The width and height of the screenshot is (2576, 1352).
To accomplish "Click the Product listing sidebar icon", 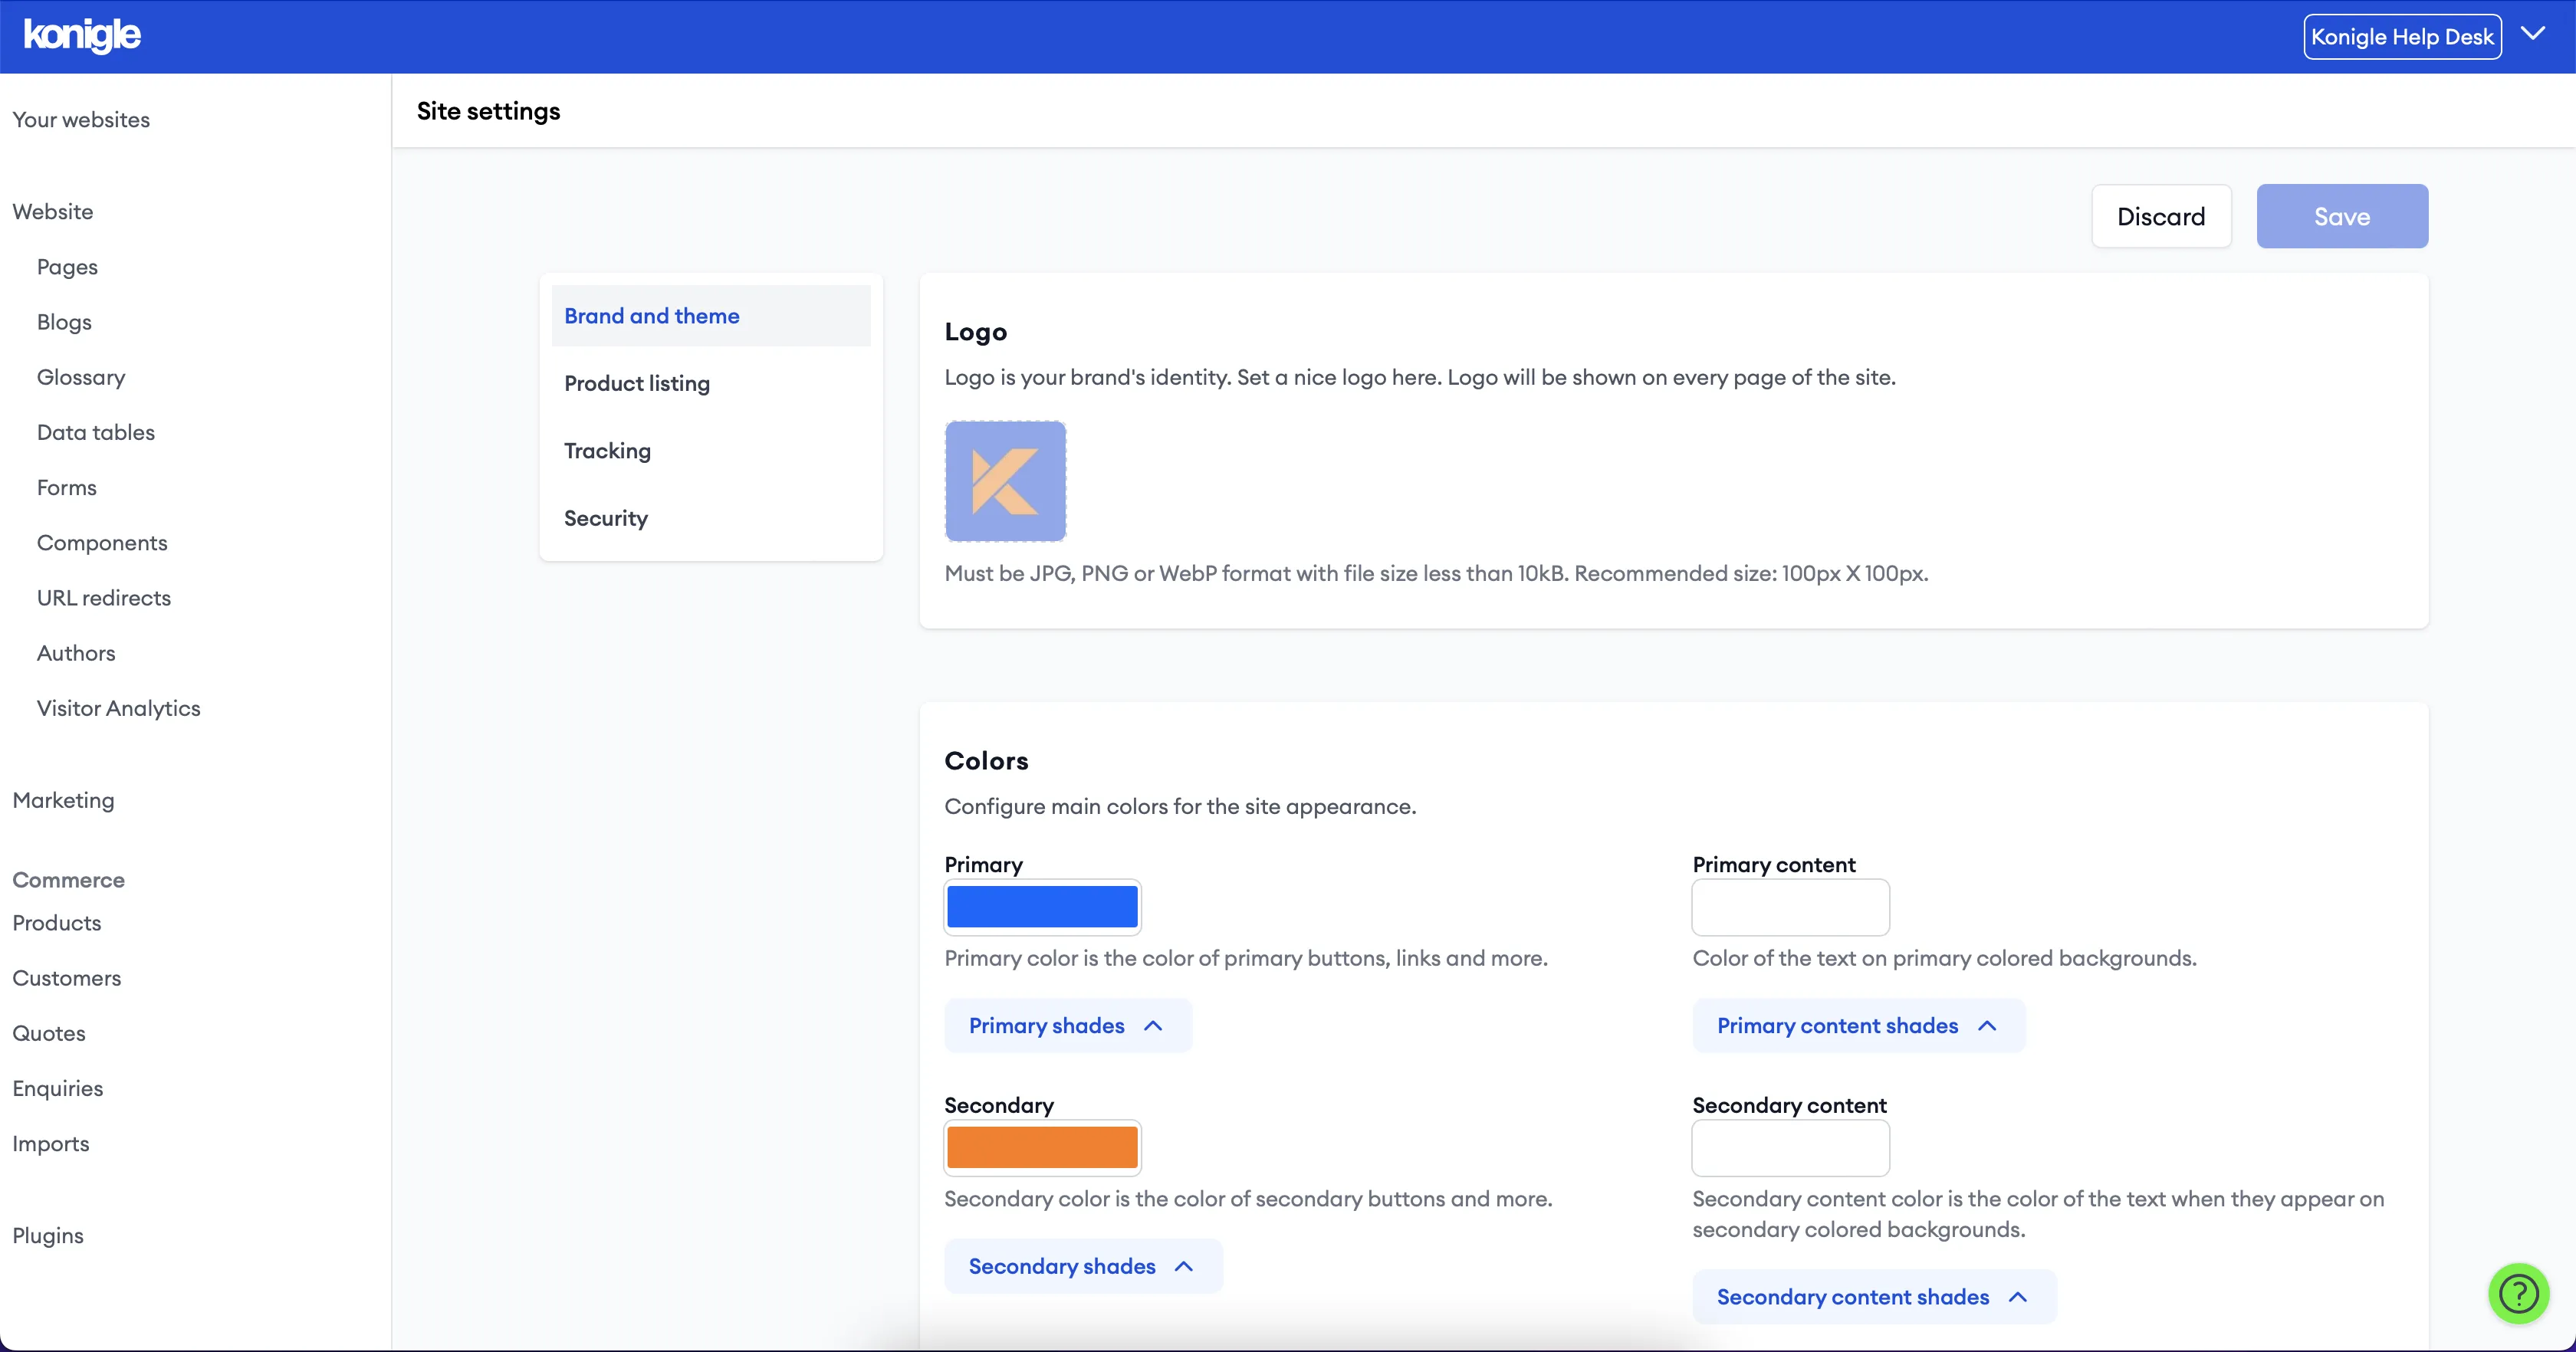I will point(637,383).
